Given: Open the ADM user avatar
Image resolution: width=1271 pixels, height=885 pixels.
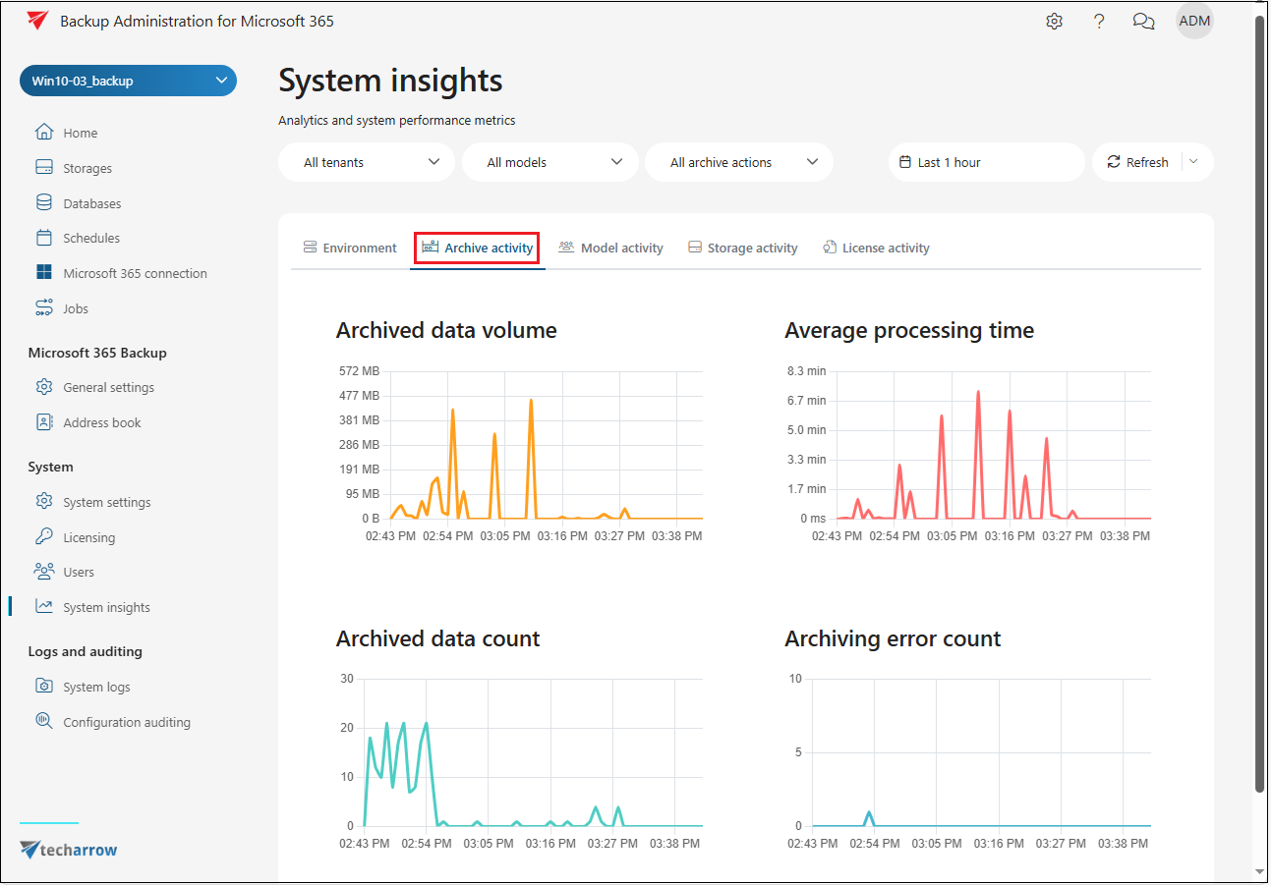Looking at the screenshot, I should point(1194,22).
